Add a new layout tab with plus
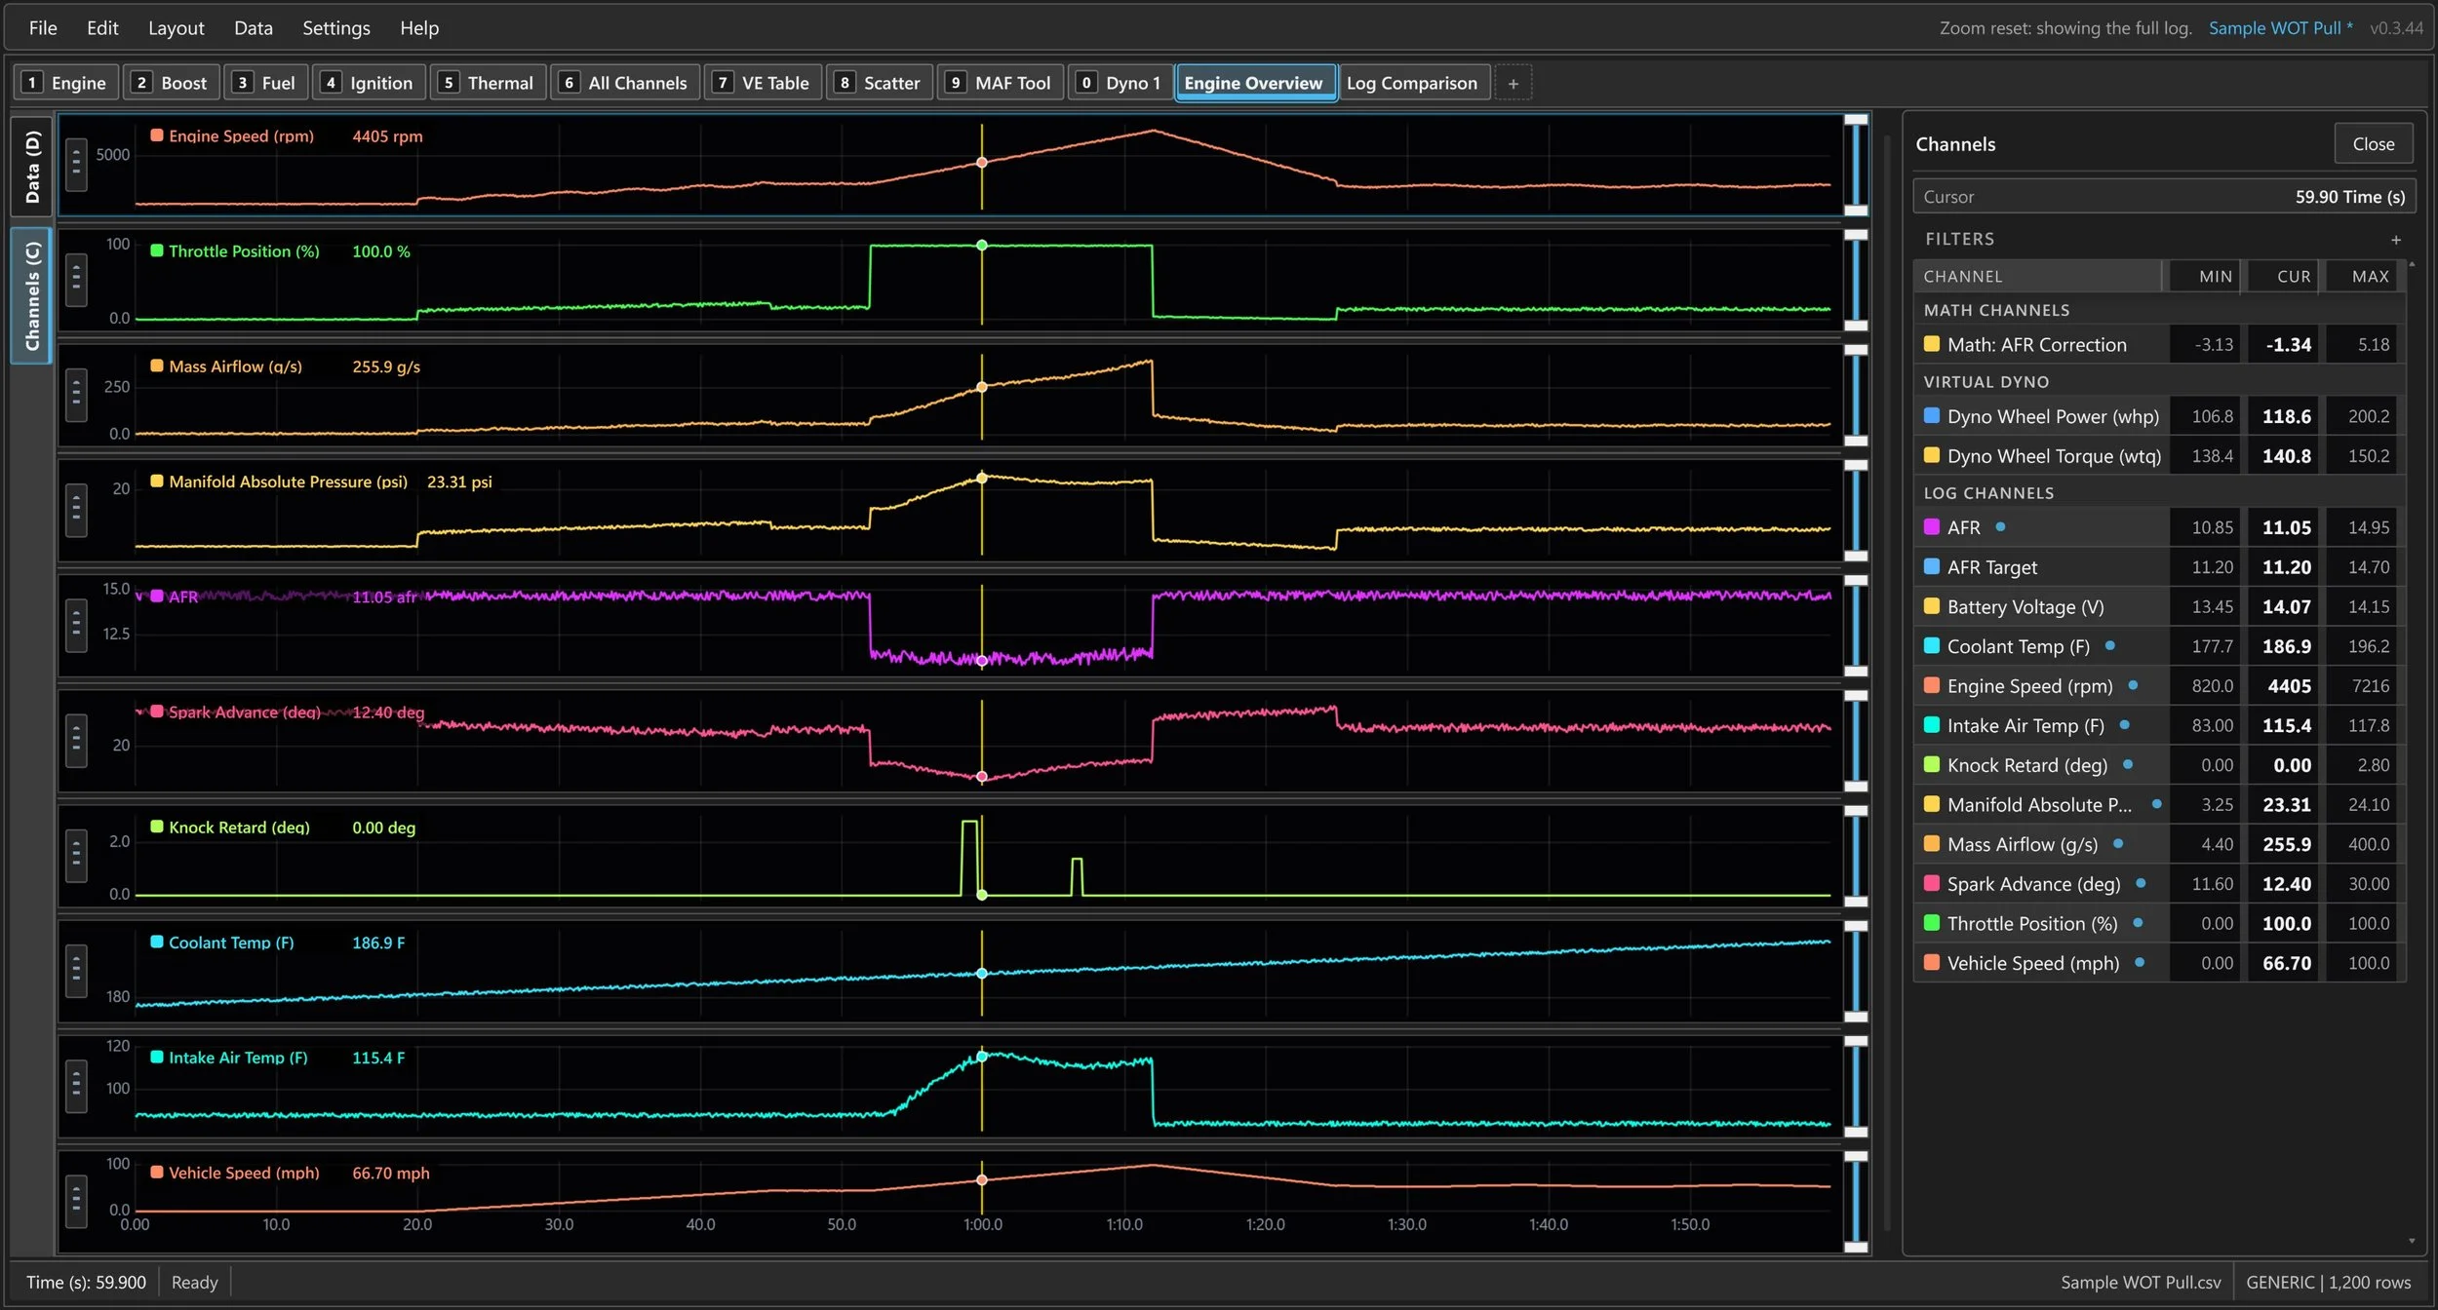 click(1514, 84)
